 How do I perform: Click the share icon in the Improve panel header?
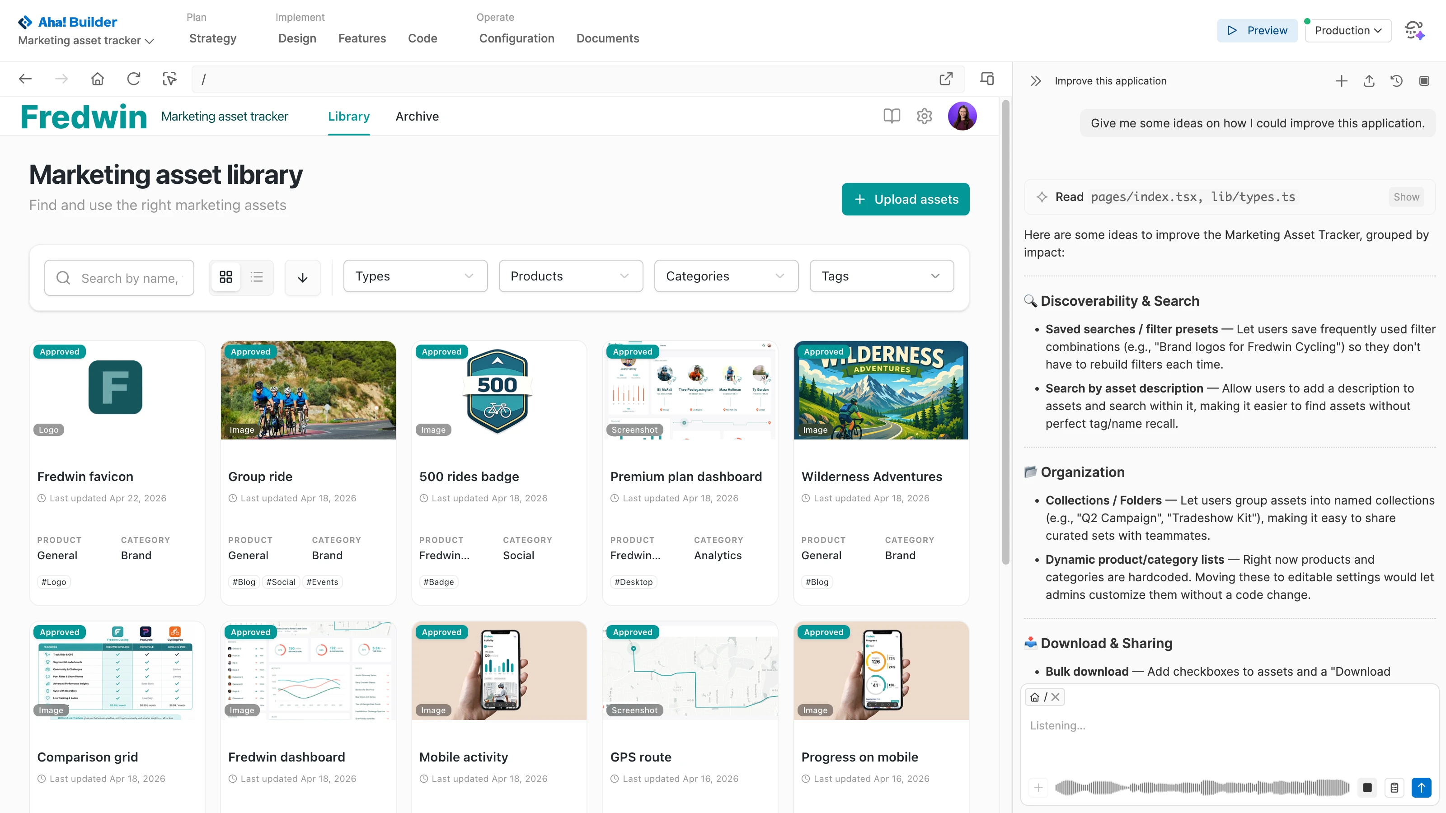click(1369, 81)
